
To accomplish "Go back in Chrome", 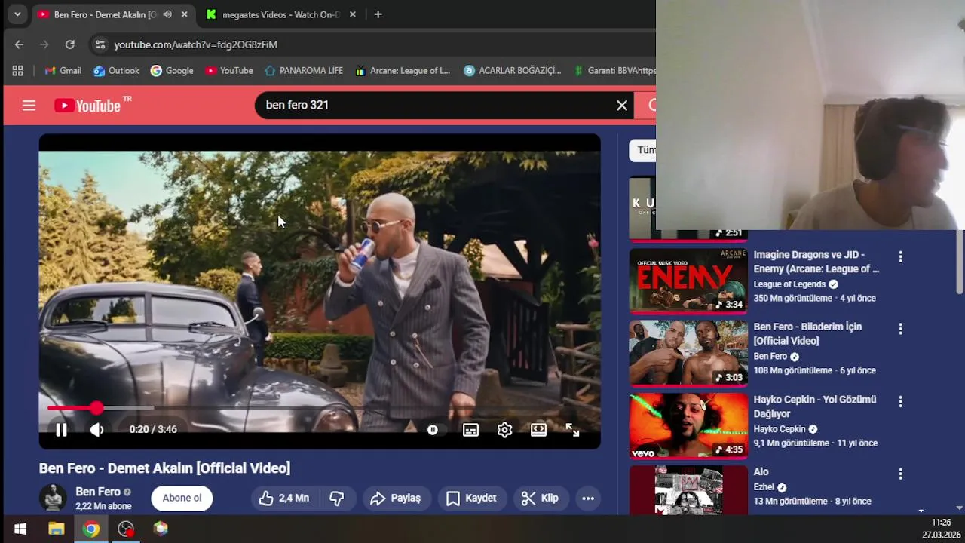I will (19, 44).
